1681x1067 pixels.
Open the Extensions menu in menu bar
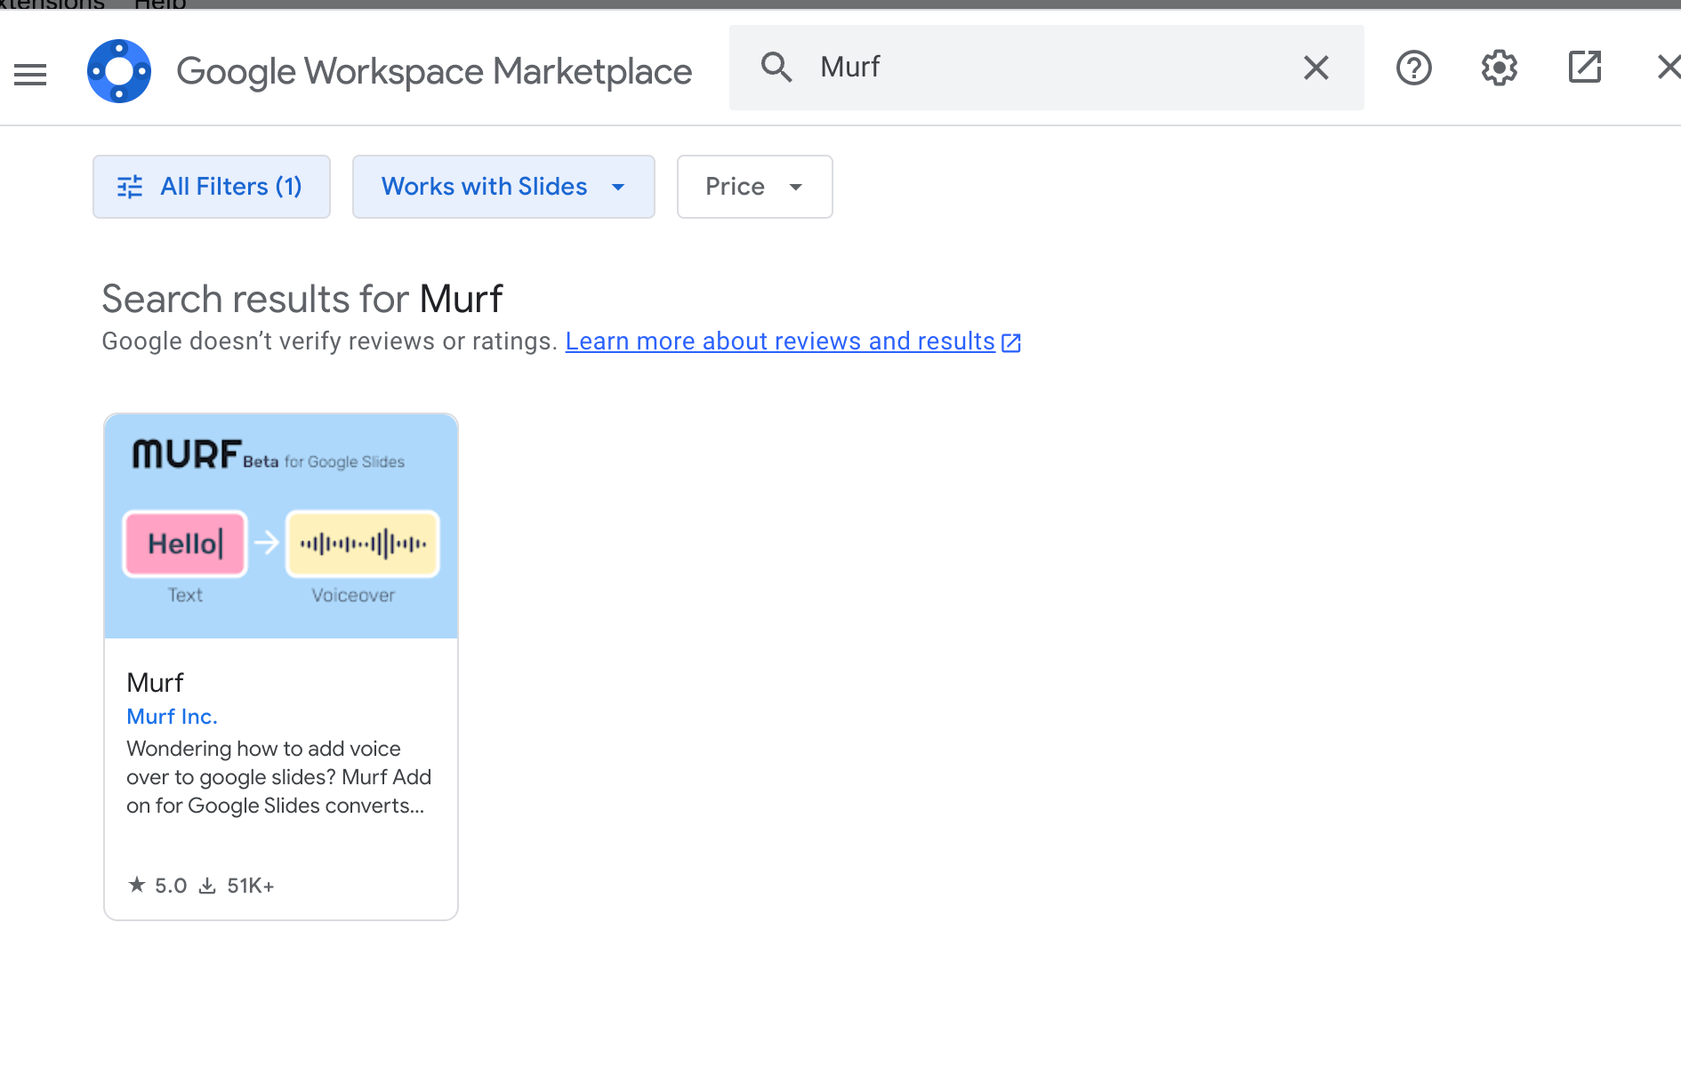pos(53,4)
